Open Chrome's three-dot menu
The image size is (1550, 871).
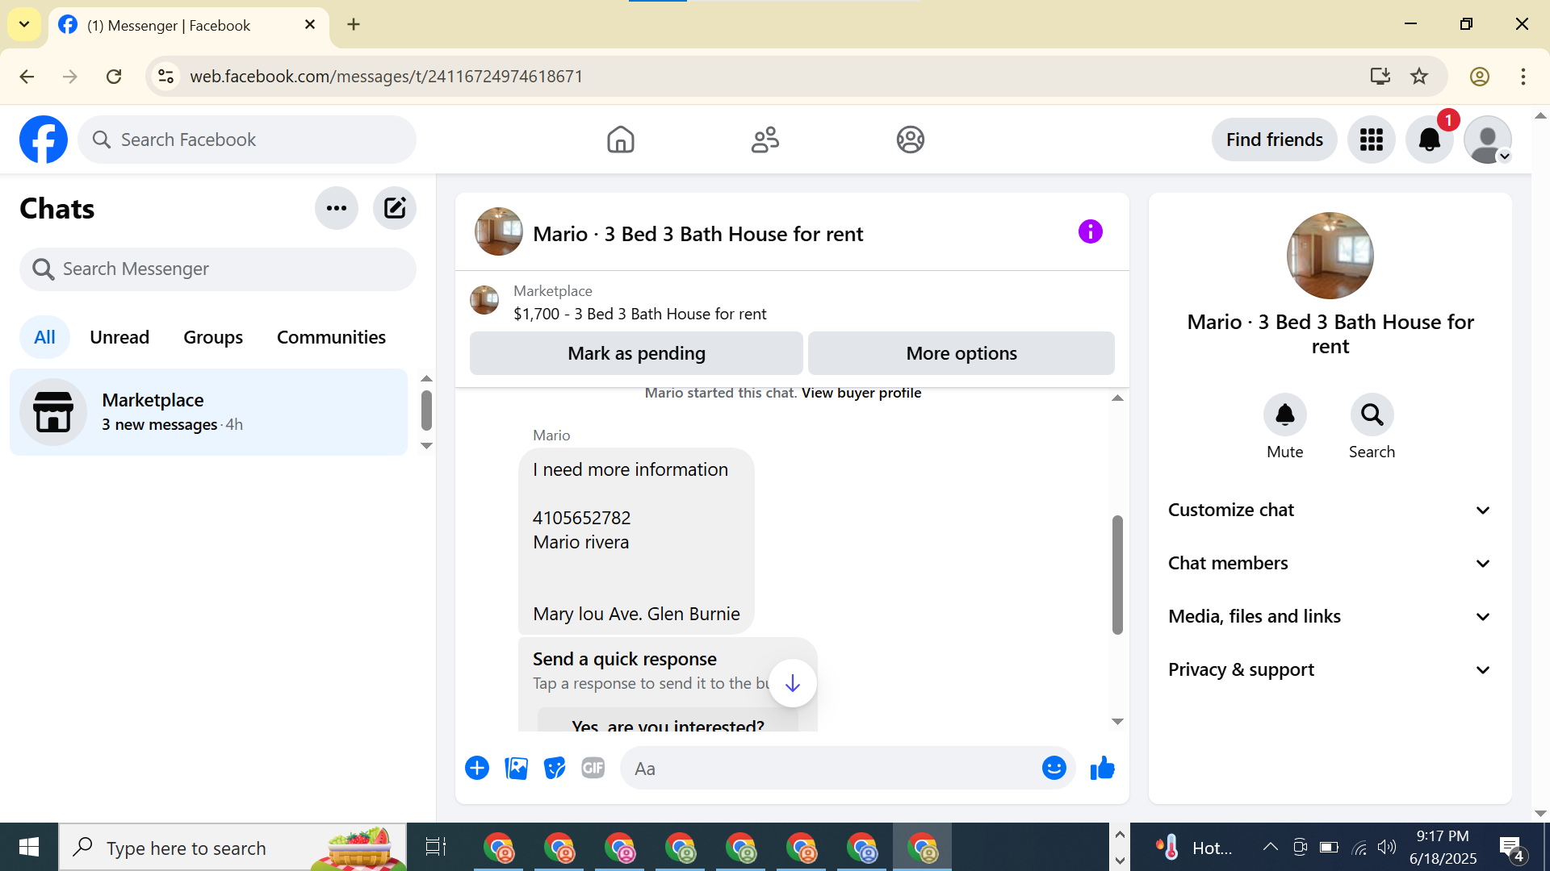[1523, 76]
